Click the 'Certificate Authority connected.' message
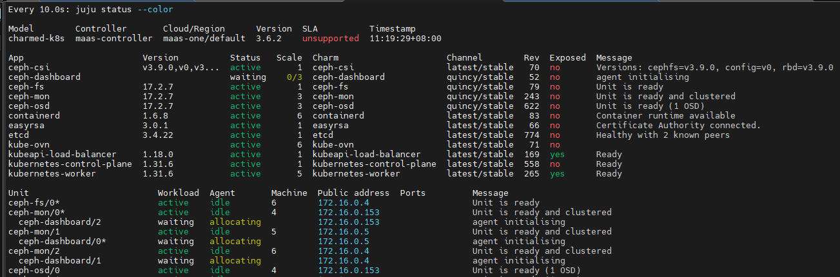 tap(679, 126)
